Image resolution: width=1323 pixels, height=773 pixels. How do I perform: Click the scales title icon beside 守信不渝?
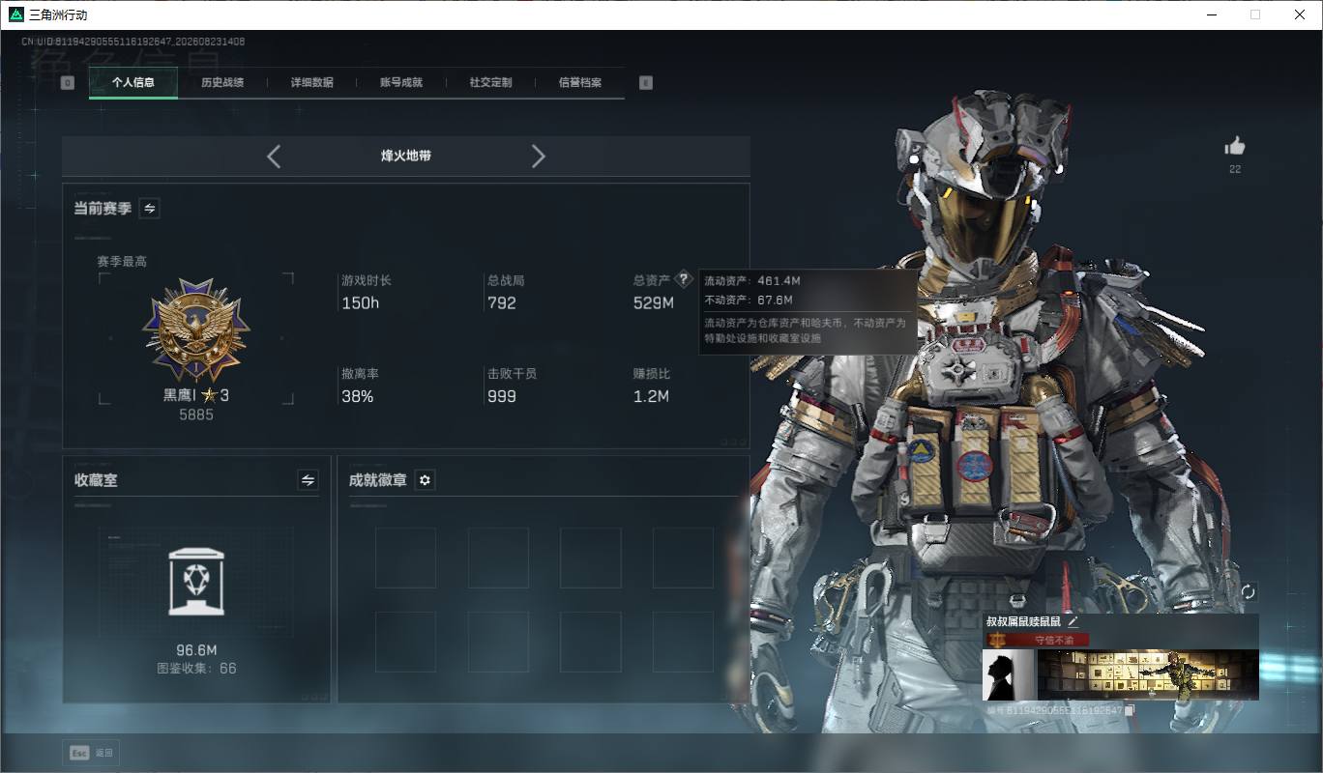(x=996, y=640)
